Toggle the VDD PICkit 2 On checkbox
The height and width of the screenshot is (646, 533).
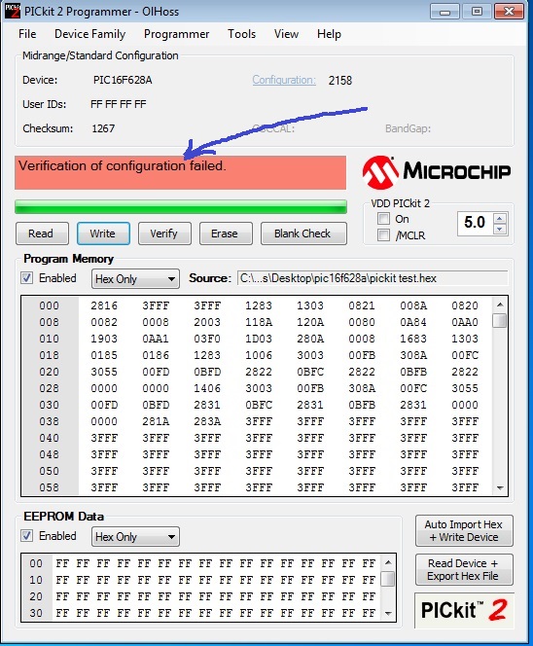[x=383, y=219]
